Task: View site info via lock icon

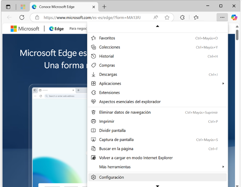Action: (x=37, y=18)
